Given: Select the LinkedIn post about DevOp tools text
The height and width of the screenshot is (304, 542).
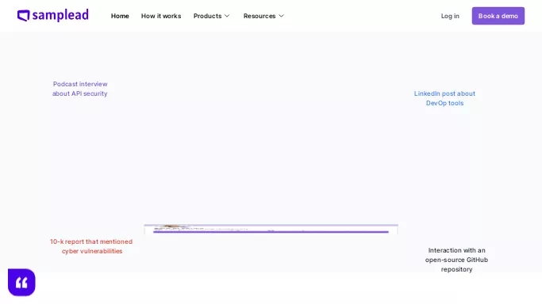Looking at the screenshot, I should click(x=444, y=98).
